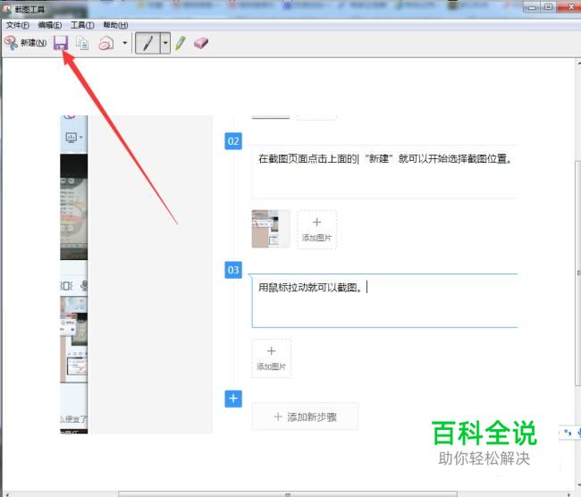Click 添加图片 under step 03
581x497 pixels.
click(x=271, y=358)
